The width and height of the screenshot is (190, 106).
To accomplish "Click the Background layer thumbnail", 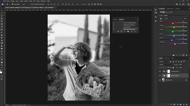I will [163, 80].
